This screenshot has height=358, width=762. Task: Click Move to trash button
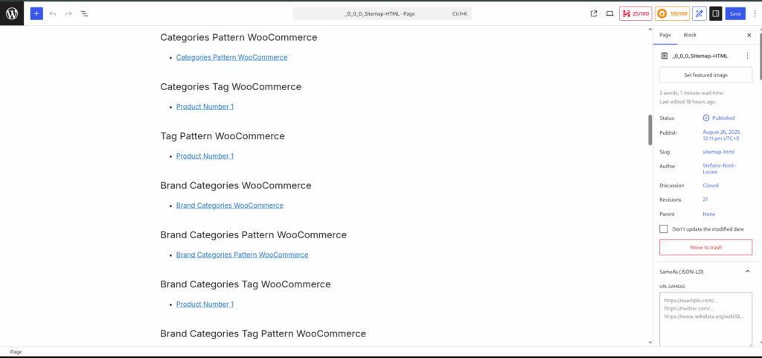(x=705, y=247)
